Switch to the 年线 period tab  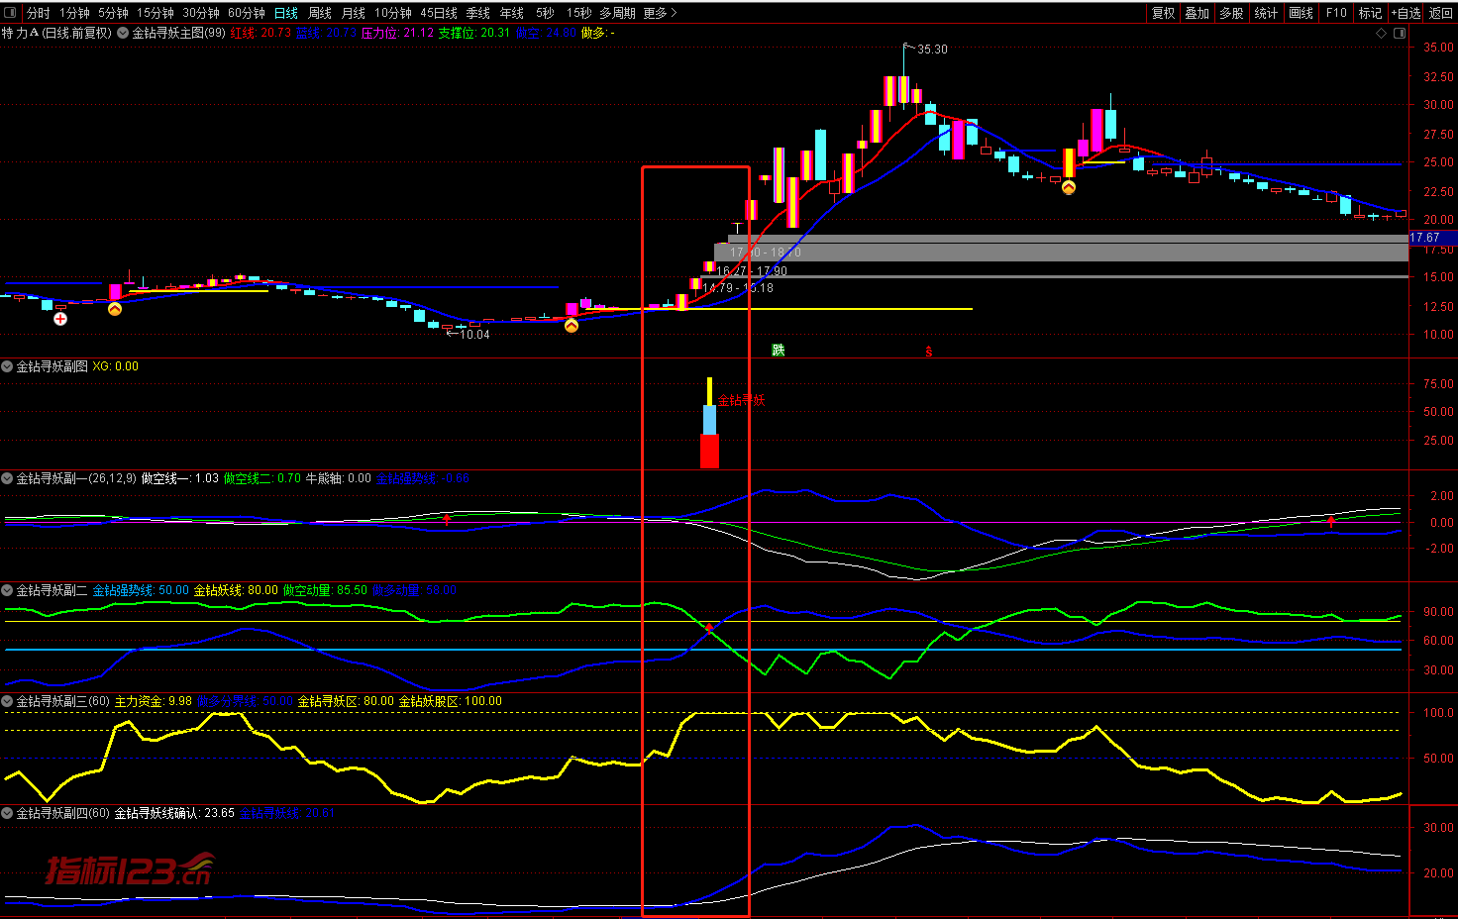(512, 13)
